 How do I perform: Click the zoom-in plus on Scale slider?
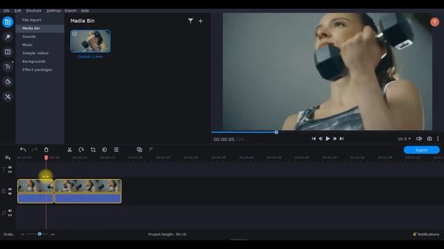tap(53, 234)
